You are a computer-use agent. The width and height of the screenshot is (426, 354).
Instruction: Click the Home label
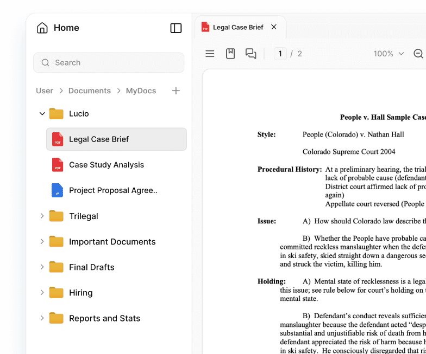[x=66, y=28]
